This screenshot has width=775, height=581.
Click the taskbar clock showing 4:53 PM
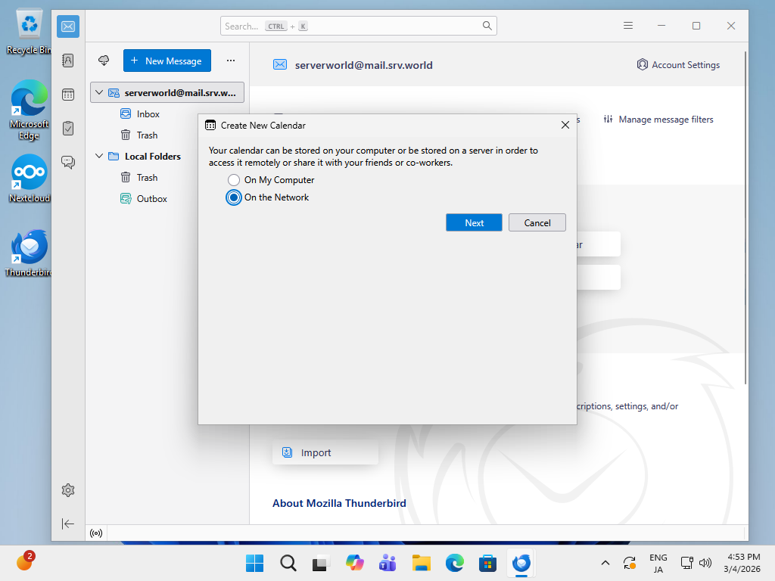click(x=742, y=563)
